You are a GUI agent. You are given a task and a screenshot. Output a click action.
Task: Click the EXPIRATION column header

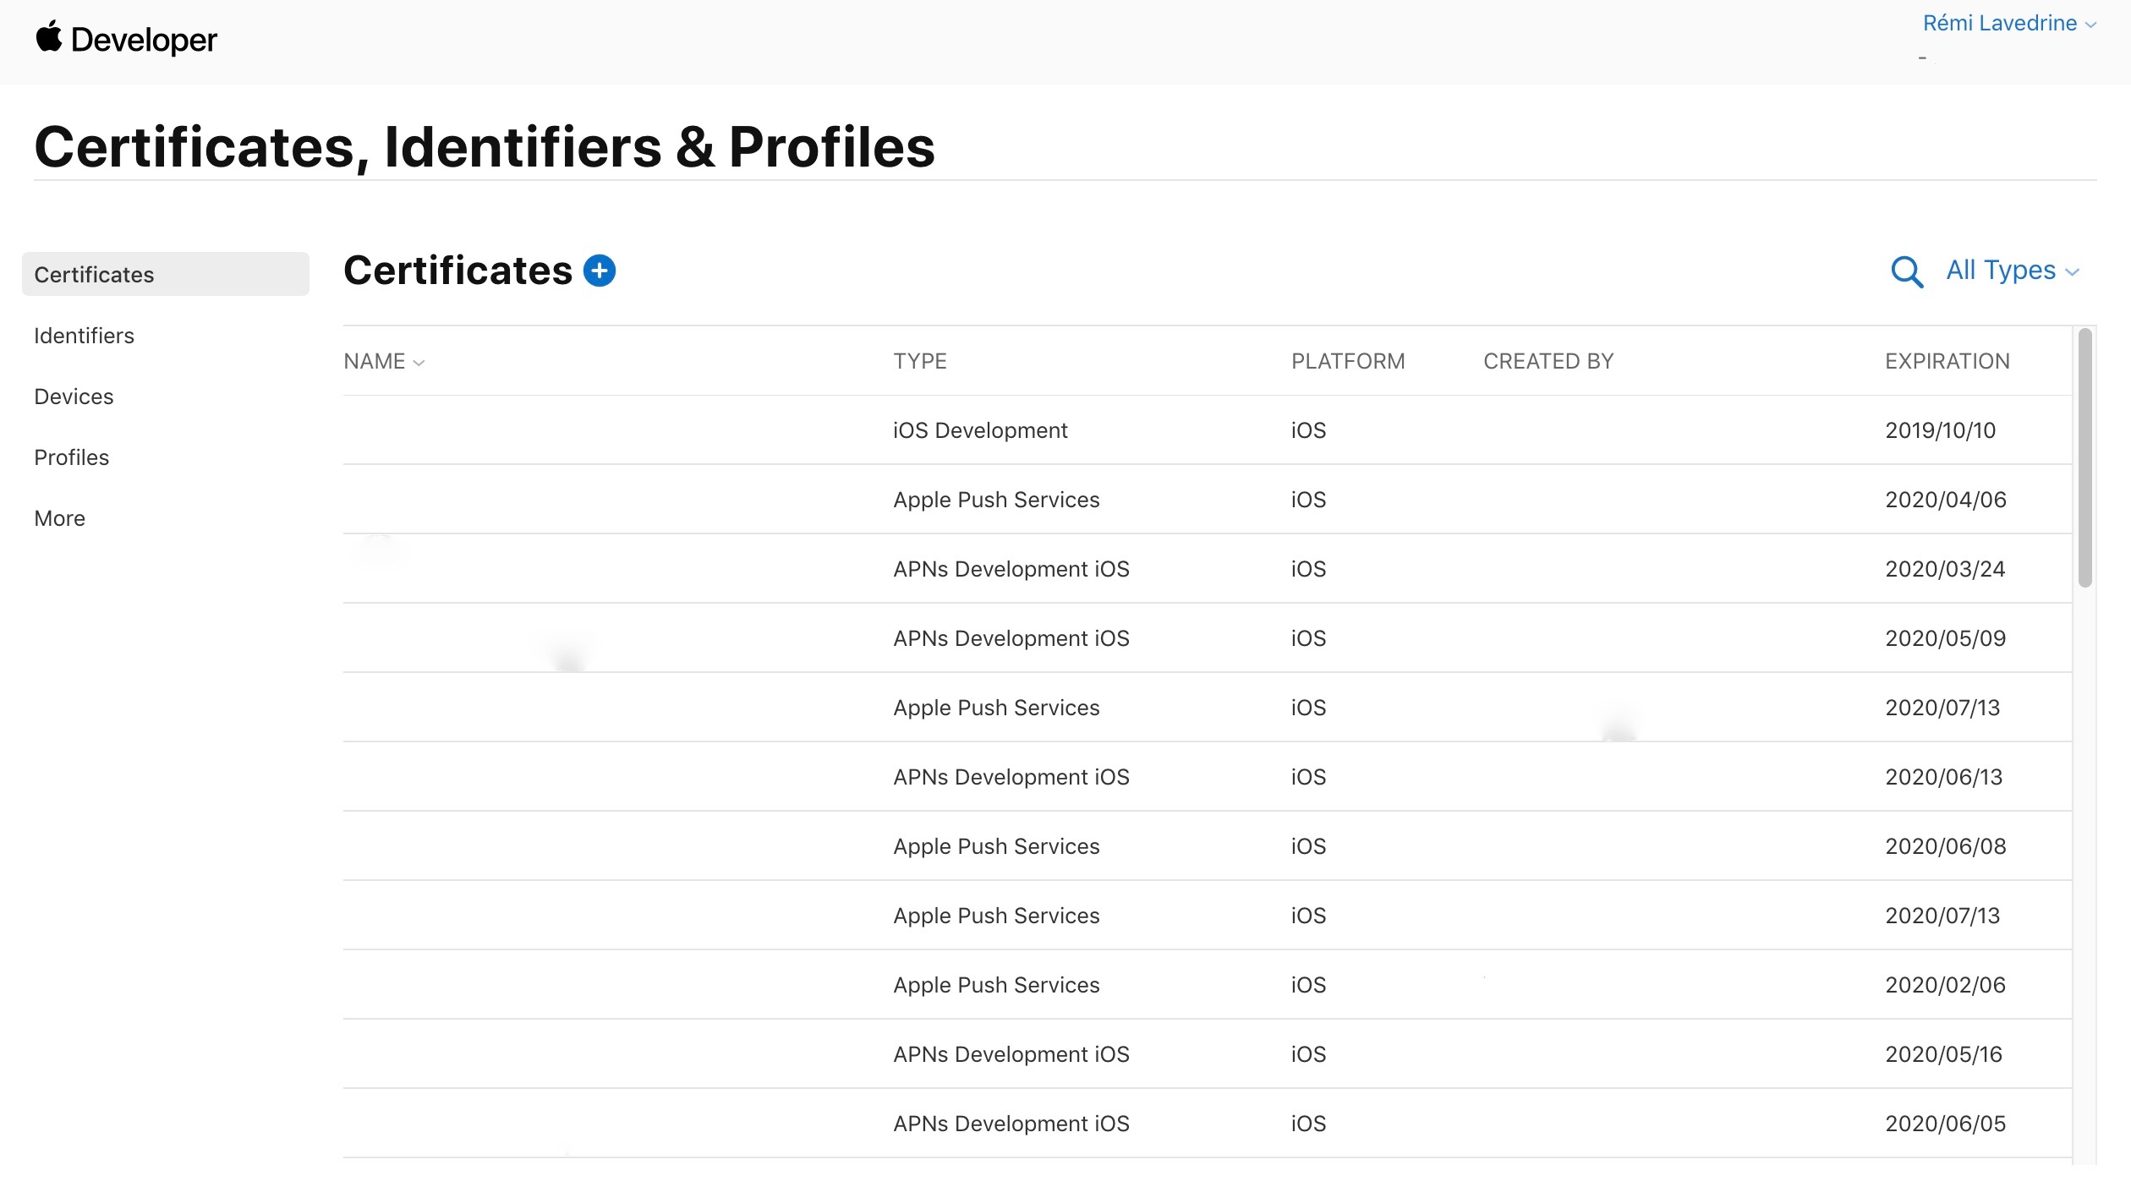1946,362
